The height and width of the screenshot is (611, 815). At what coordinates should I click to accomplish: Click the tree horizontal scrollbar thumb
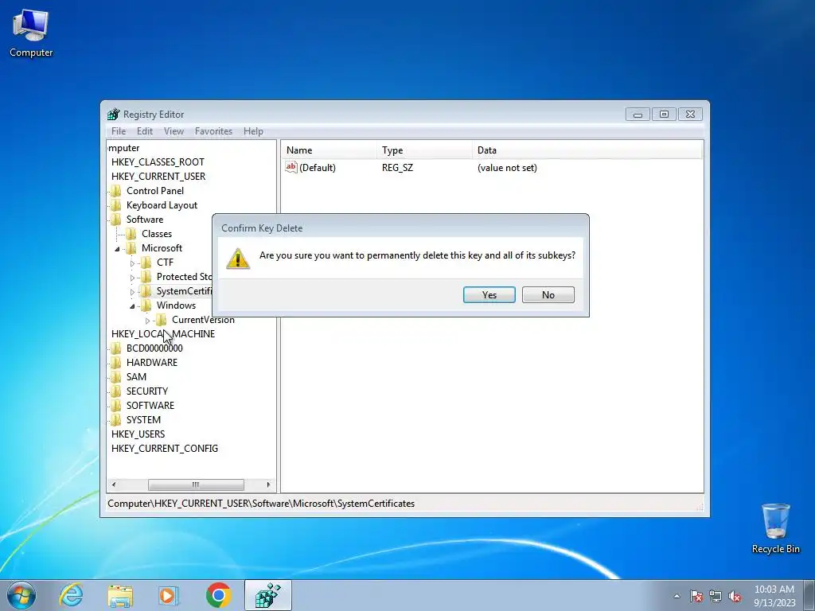(x=196, y=485)
